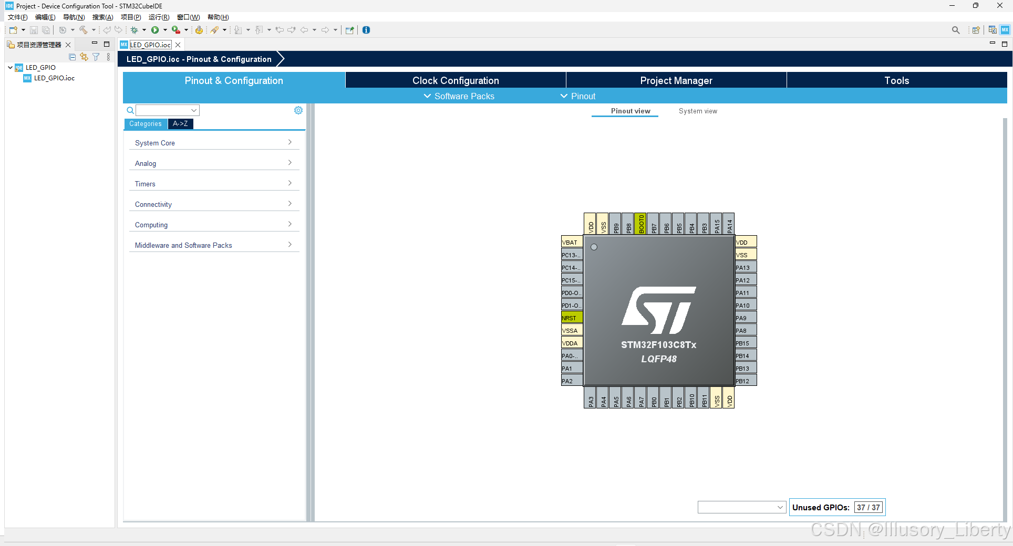Click the Undo arrow toolbar icon
This screenshot has width=1013, height=546.
107,30
